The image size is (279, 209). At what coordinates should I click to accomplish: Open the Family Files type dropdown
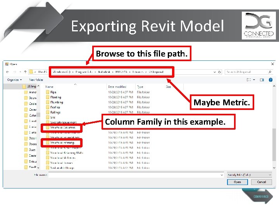(250, 175)
